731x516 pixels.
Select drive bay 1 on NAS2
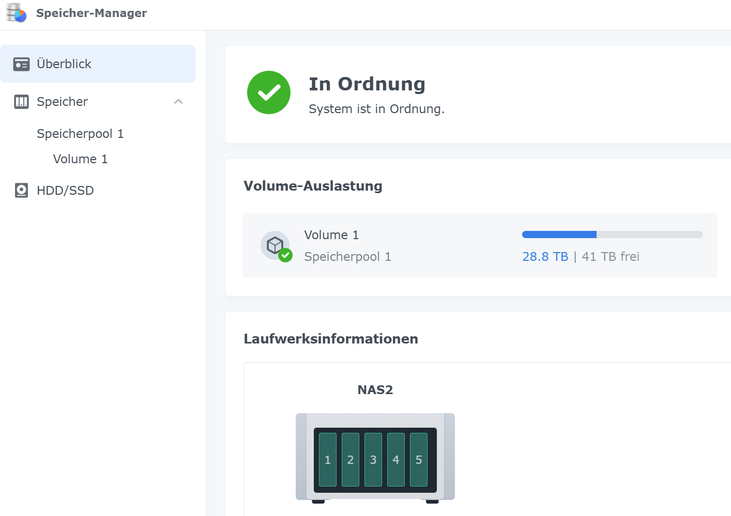coord(328,460)
